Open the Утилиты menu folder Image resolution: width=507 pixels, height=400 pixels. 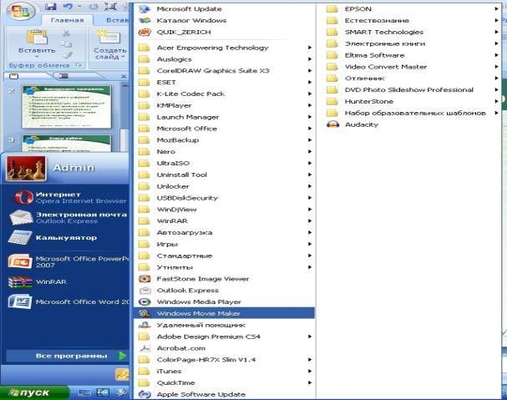[224, 267]
